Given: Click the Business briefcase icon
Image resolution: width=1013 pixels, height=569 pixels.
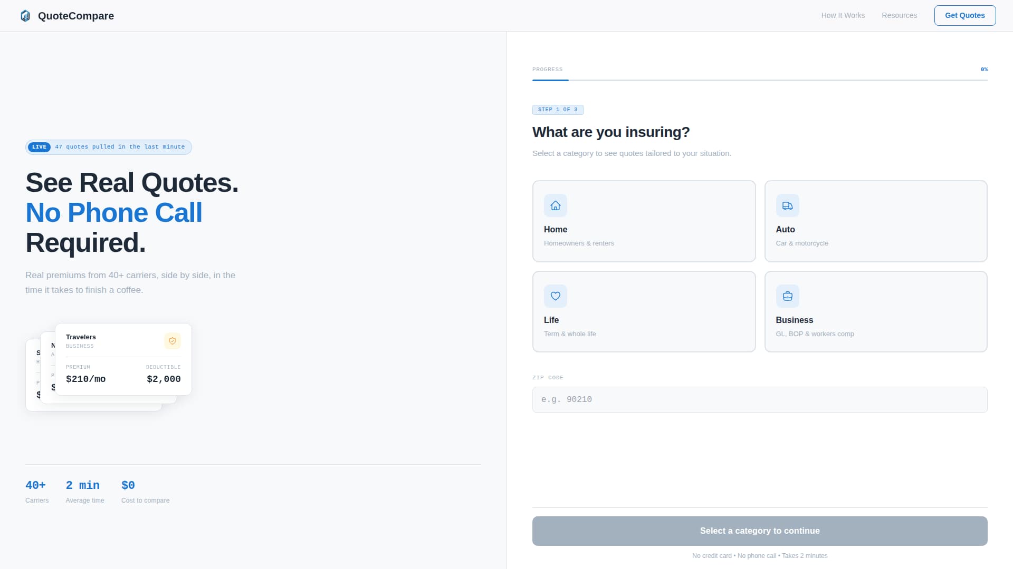Looking at the screenshot, I should click(x=787, y=296).
